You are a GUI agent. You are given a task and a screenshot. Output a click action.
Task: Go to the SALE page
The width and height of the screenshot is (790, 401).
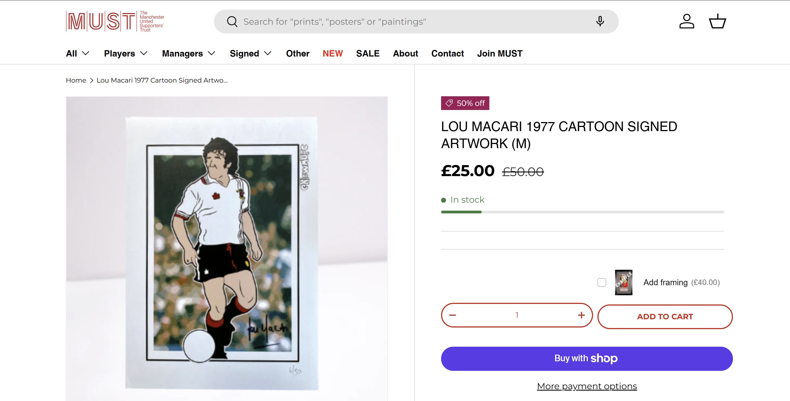[368, 53]
